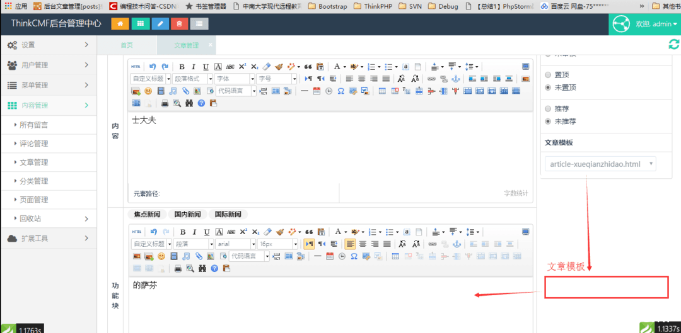Select the 未推荐 radio button
681x333 pixels.
548,121
